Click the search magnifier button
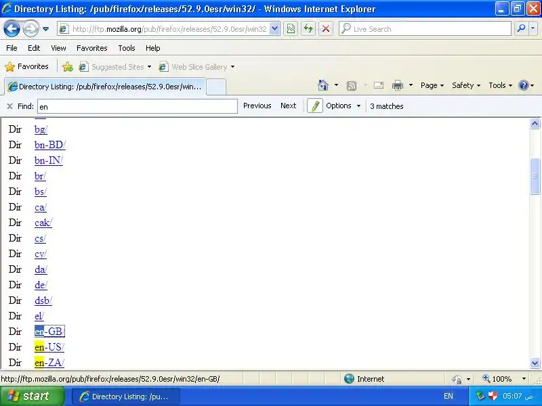The height and width of the screenshot is (406, 542). coord(521,29)
